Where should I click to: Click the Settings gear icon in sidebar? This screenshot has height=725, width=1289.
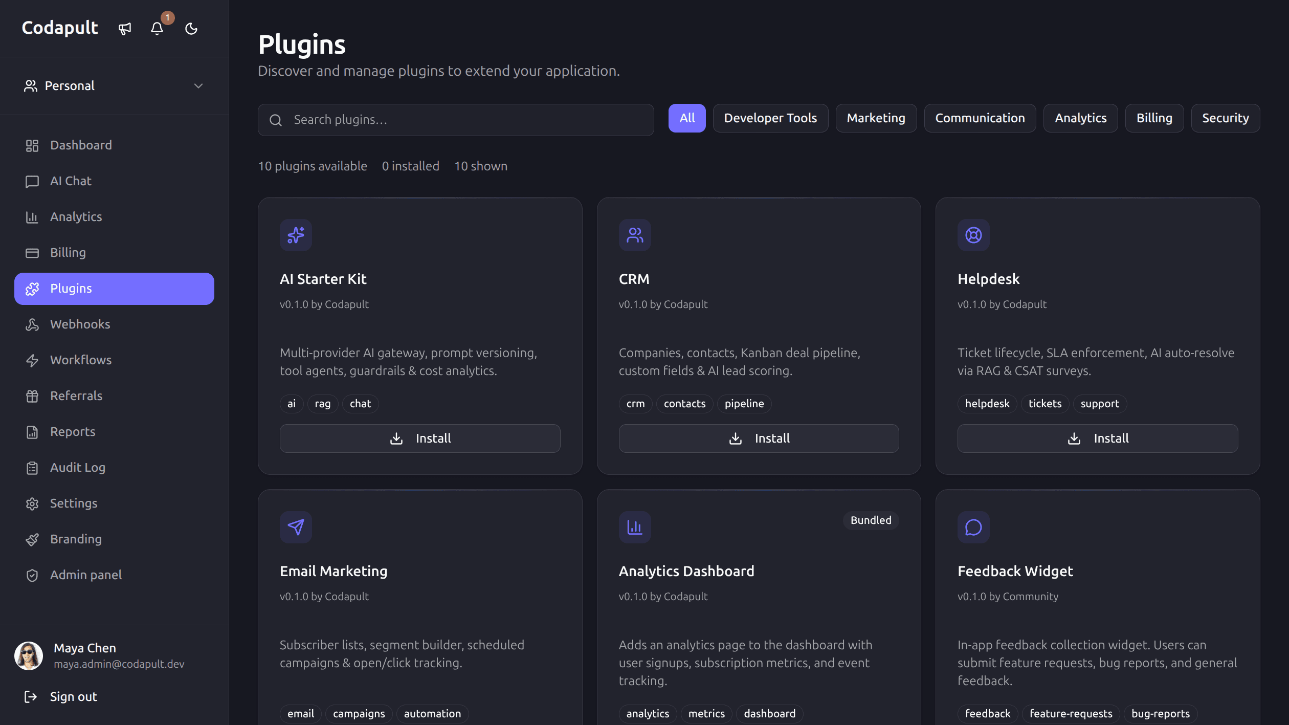32,504
